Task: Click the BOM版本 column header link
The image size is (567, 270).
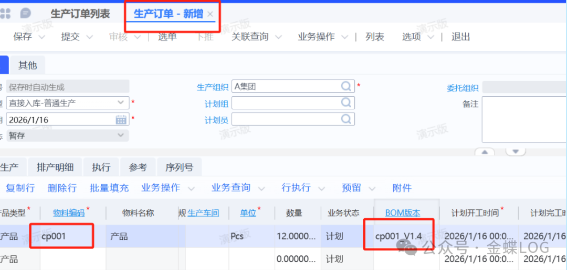Action: 403,213
